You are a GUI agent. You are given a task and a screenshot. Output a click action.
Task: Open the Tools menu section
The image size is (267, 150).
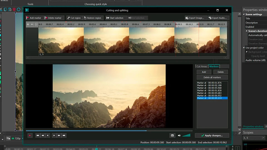click(30, 4)
